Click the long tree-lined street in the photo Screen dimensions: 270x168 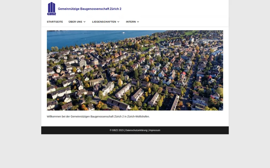189,84
